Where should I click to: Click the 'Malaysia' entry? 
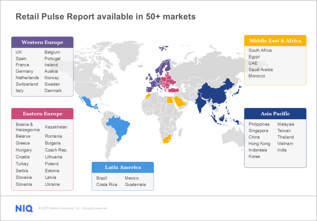tap(286, 124)
